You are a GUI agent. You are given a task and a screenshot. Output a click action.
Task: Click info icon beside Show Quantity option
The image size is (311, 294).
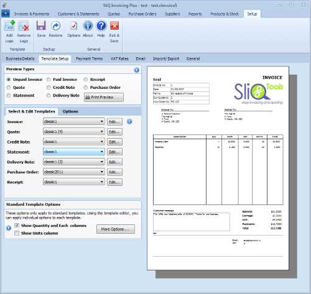click(9, 228)
